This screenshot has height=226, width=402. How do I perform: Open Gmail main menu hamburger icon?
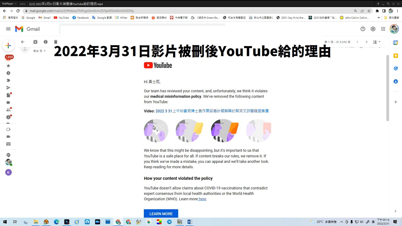coord(8,29)
